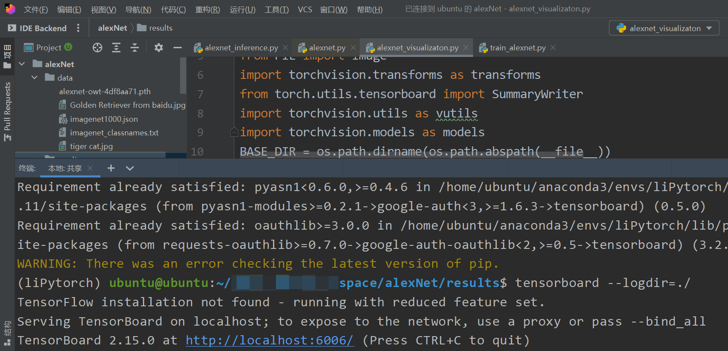728x351 pixels.
Task: Click the vutils identifier in line 8
Action: [x=457, y=113]
